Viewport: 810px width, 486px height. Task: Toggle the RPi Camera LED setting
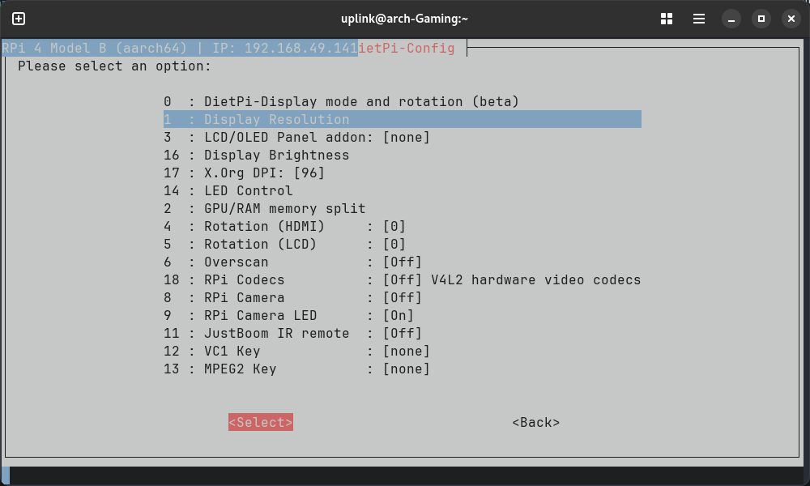[x=288, y=316]
